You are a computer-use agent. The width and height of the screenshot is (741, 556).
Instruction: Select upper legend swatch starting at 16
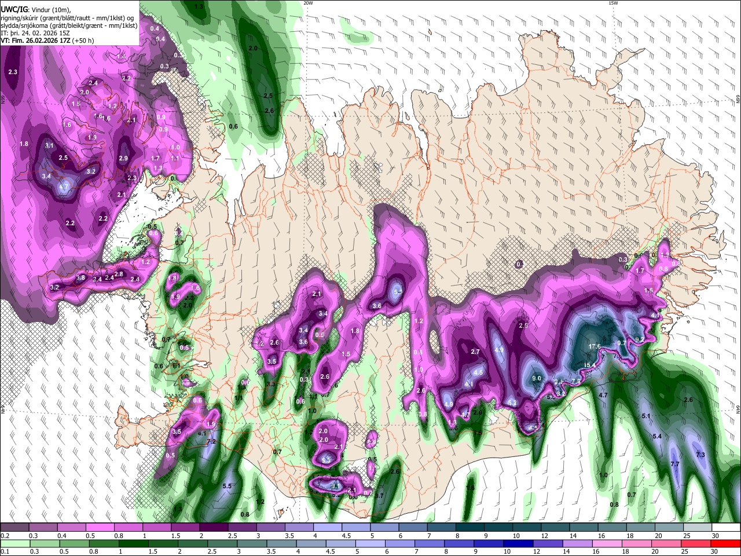tap(612, 528)
